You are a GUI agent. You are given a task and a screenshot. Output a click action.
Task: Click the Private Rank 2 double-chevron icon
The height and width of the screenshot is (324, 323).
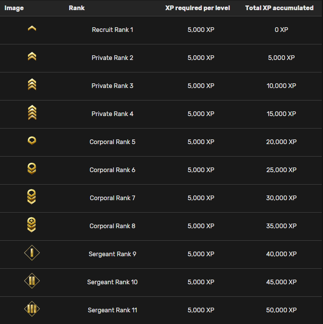(x=32, y=57)
